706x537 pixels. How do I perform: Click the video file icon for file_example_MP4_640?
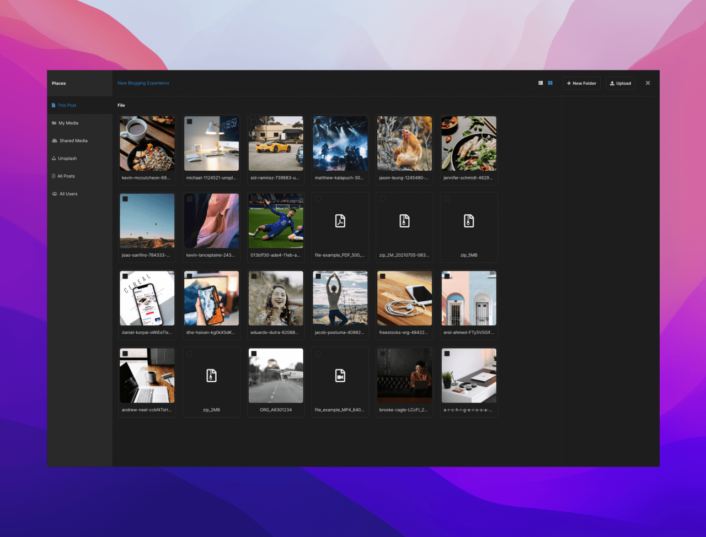click(340, 376)
